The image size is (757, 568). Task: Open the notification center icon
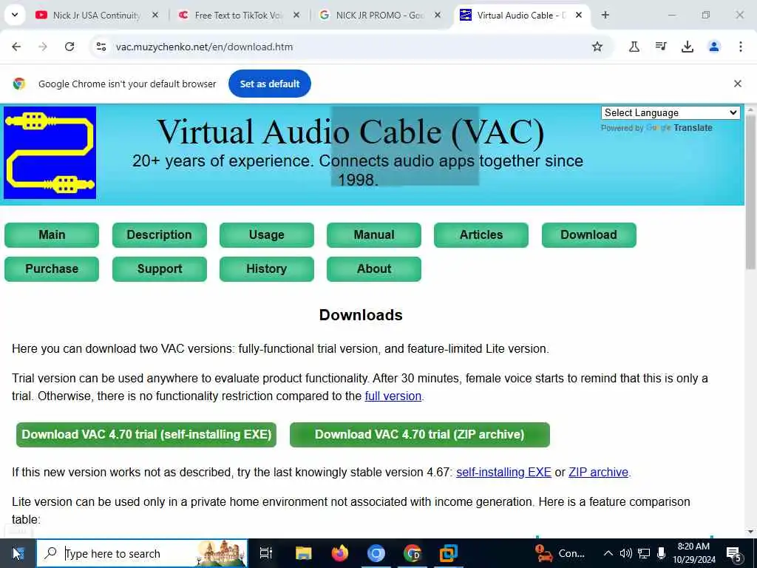tap(734, 553)
